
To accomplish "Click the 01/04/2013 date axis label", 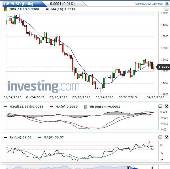I will pos(12,97).
